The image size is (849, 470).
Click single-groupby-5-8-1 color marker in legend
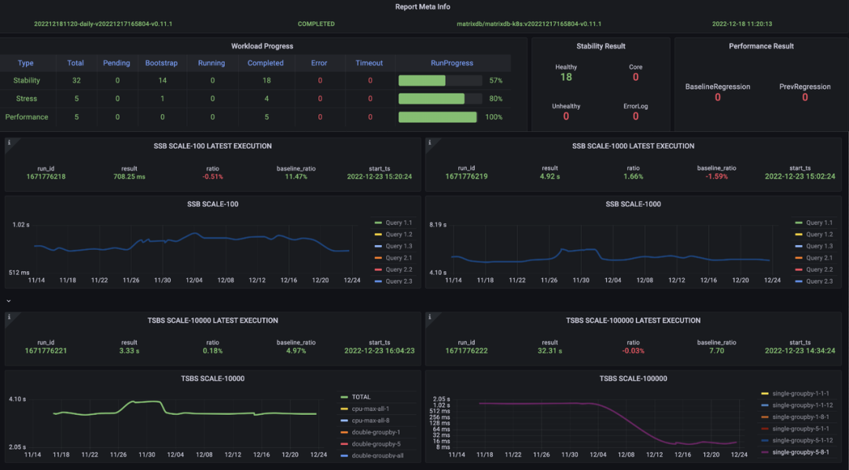click(x=765, y=452)
